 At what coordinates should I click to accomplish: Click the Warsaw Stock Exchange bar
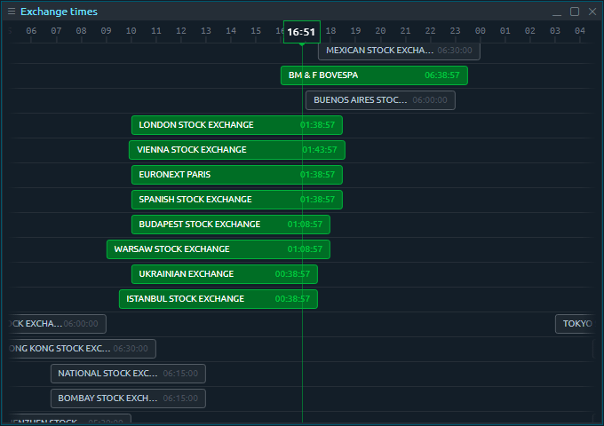(x=219, y=249)
